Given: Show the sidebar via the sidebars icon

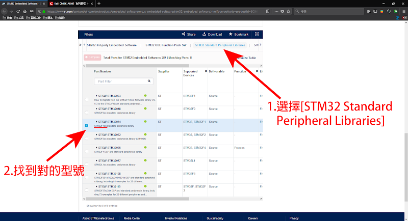Looking at the screenshot, I should (x=375, y=11).
